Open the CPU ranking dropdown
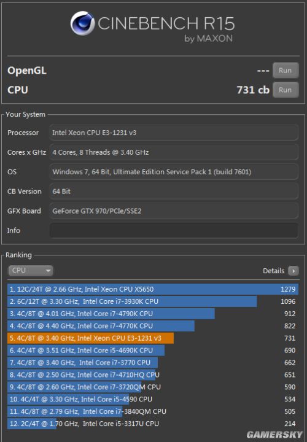 click(31, 271)
